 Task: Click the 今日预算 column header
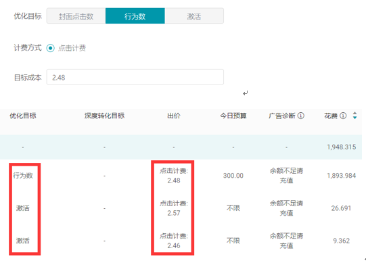[233, 116]
